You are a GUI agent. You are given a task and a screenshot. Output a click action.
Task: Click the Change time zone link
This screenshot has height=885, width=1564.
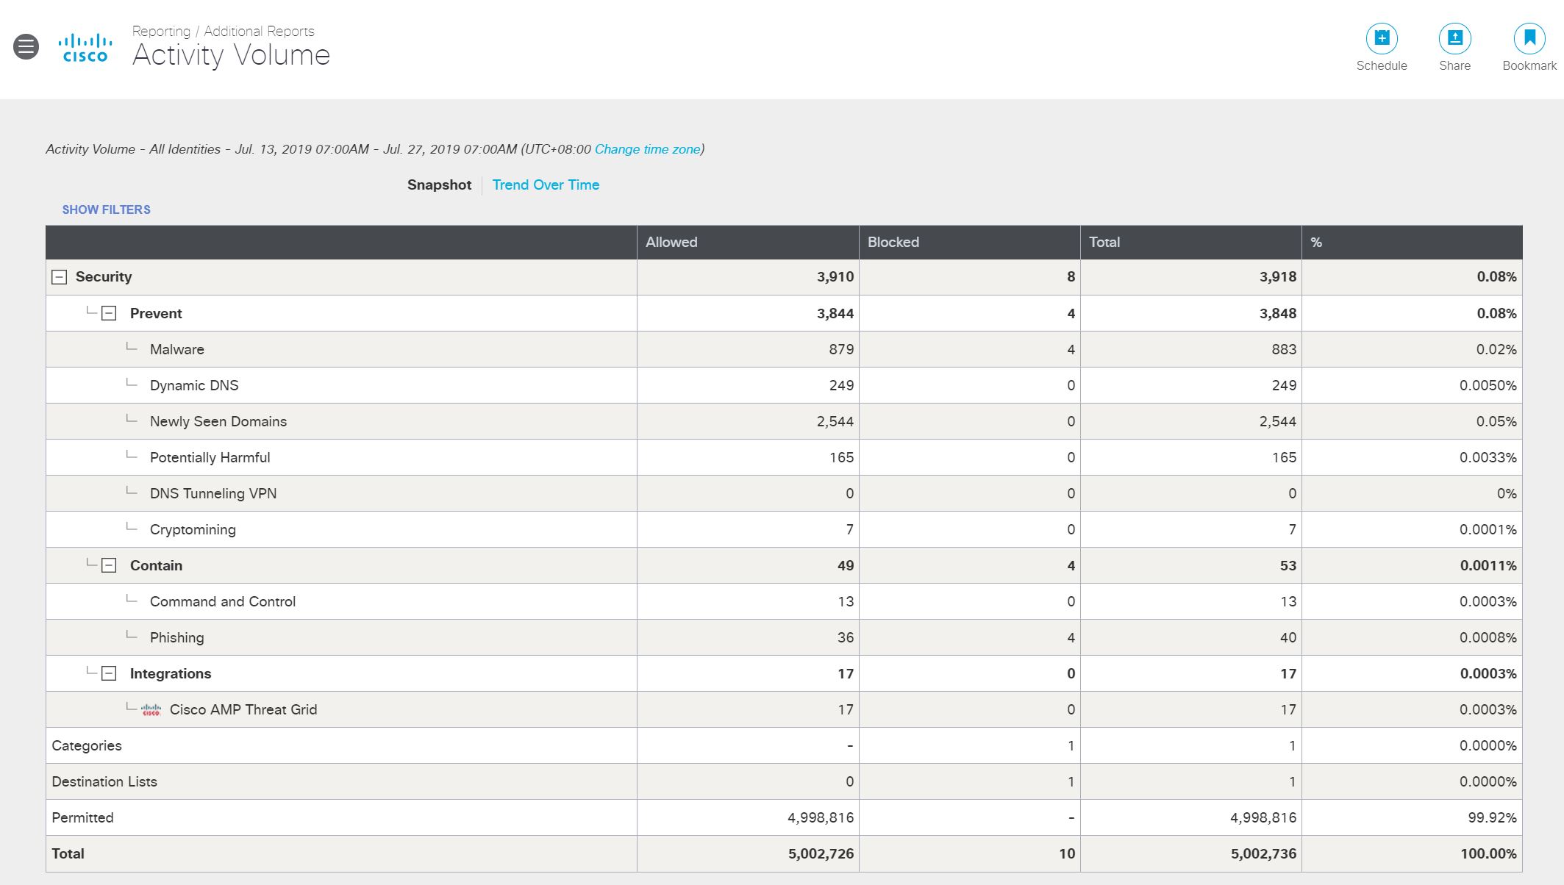[647, 149]
